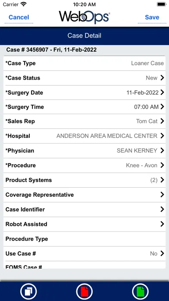Expand the Surgery Date row arrow
The image size is (169, 301).
pyautogui.click(x=162, y=93)
